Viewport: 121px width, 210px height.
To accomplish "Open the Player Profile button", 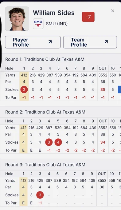I will coord(33,42).
